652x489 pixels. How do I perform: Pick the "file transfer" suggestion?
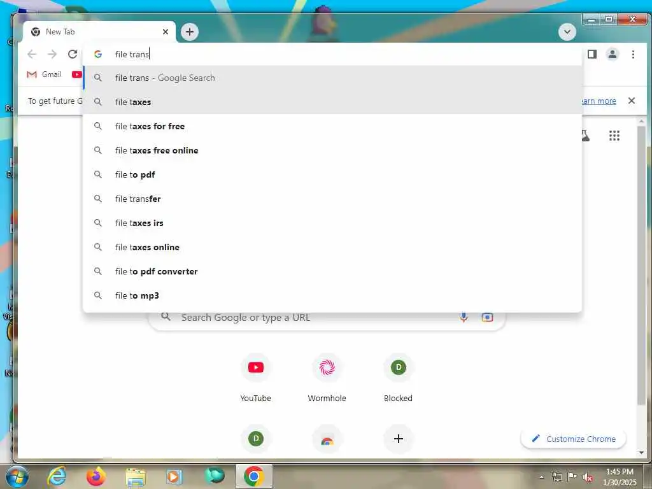tap(332, 199)
